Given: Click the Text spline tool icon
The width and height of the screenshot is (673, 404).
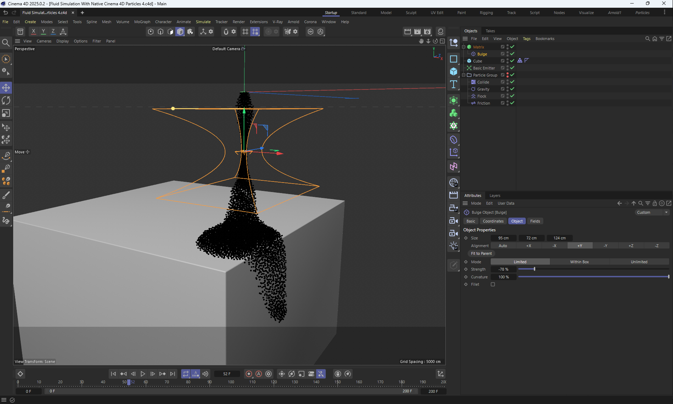Looking at the screenshot, I should (454, 84).
